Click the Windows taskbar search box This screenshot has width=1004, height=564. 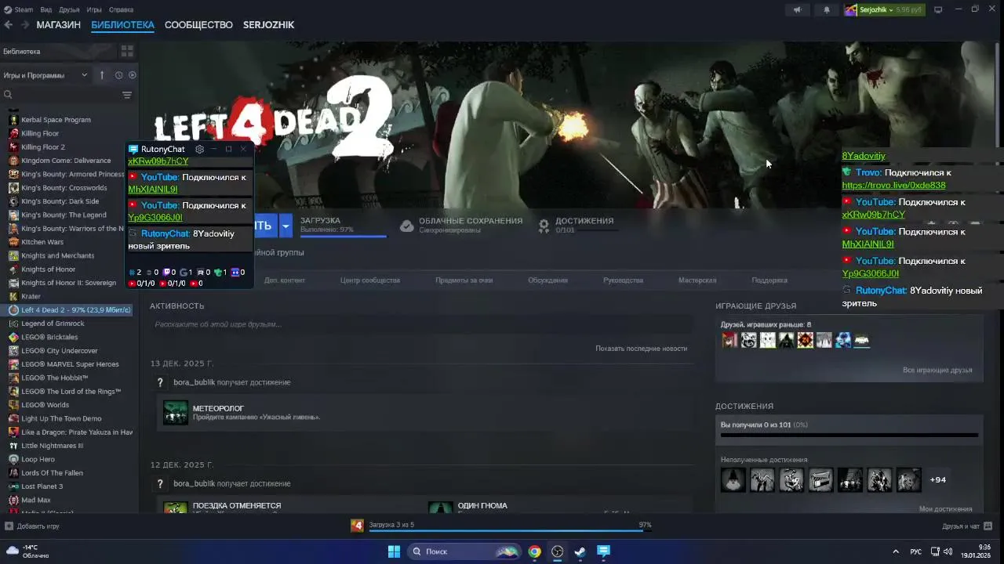click(x=464, y=551)
